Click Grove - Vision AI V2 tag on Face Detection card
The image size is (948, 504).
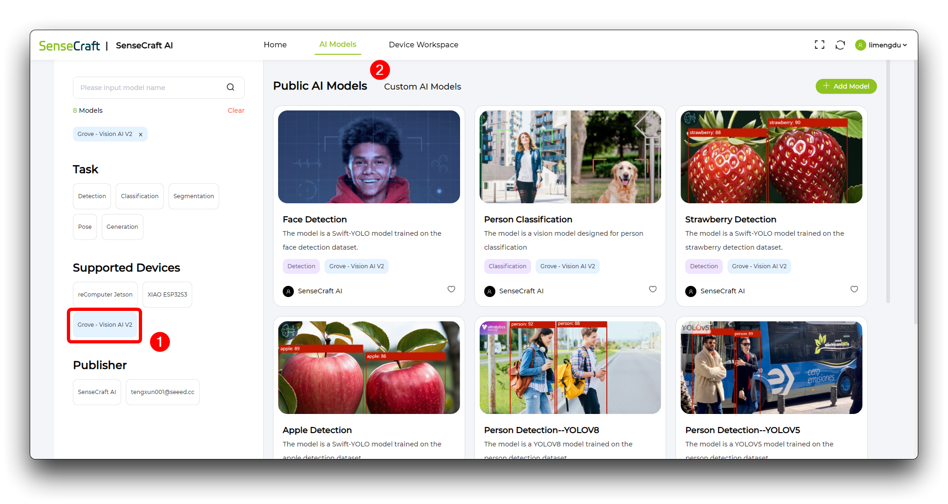[357, 266]
